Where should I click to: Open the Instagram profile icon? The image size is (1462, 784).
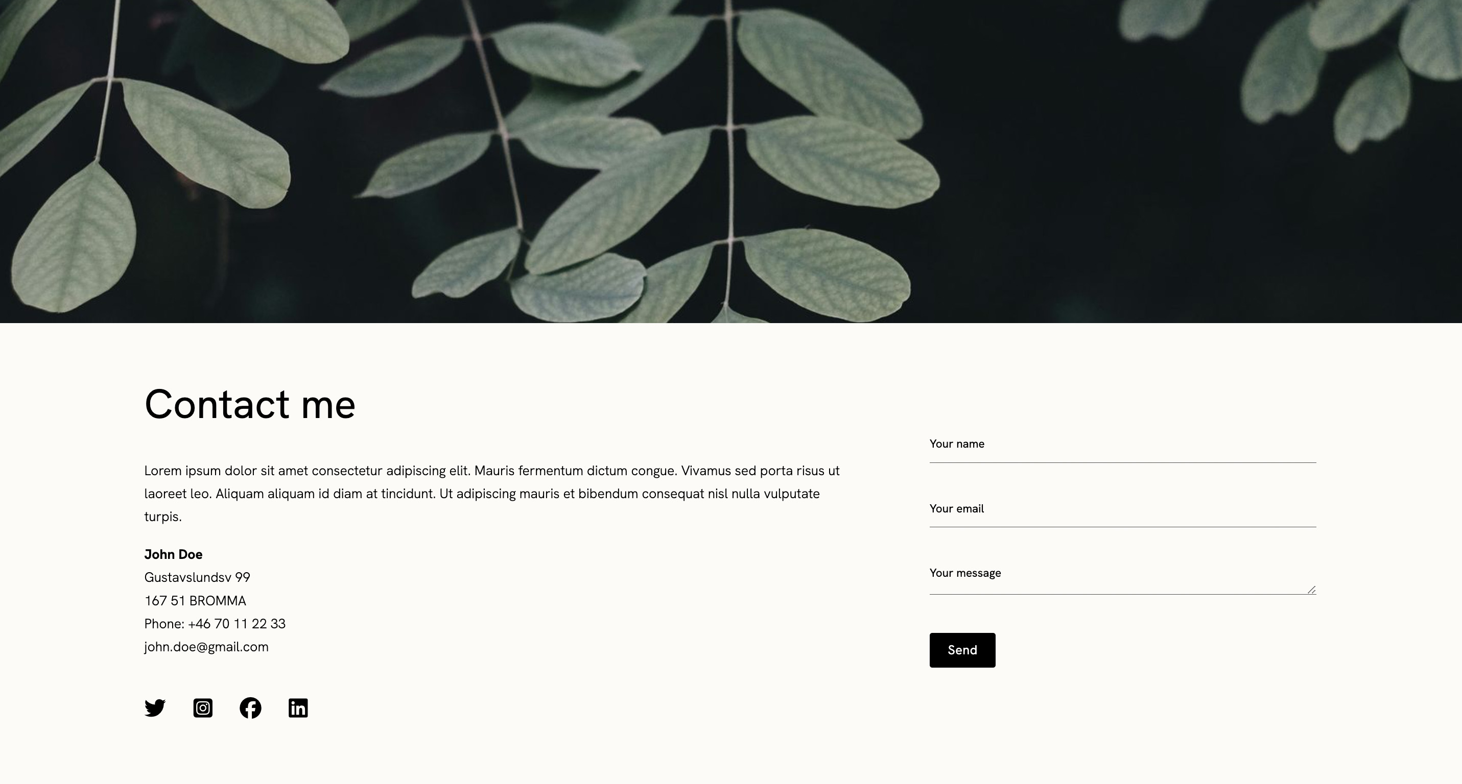[203, 708]
